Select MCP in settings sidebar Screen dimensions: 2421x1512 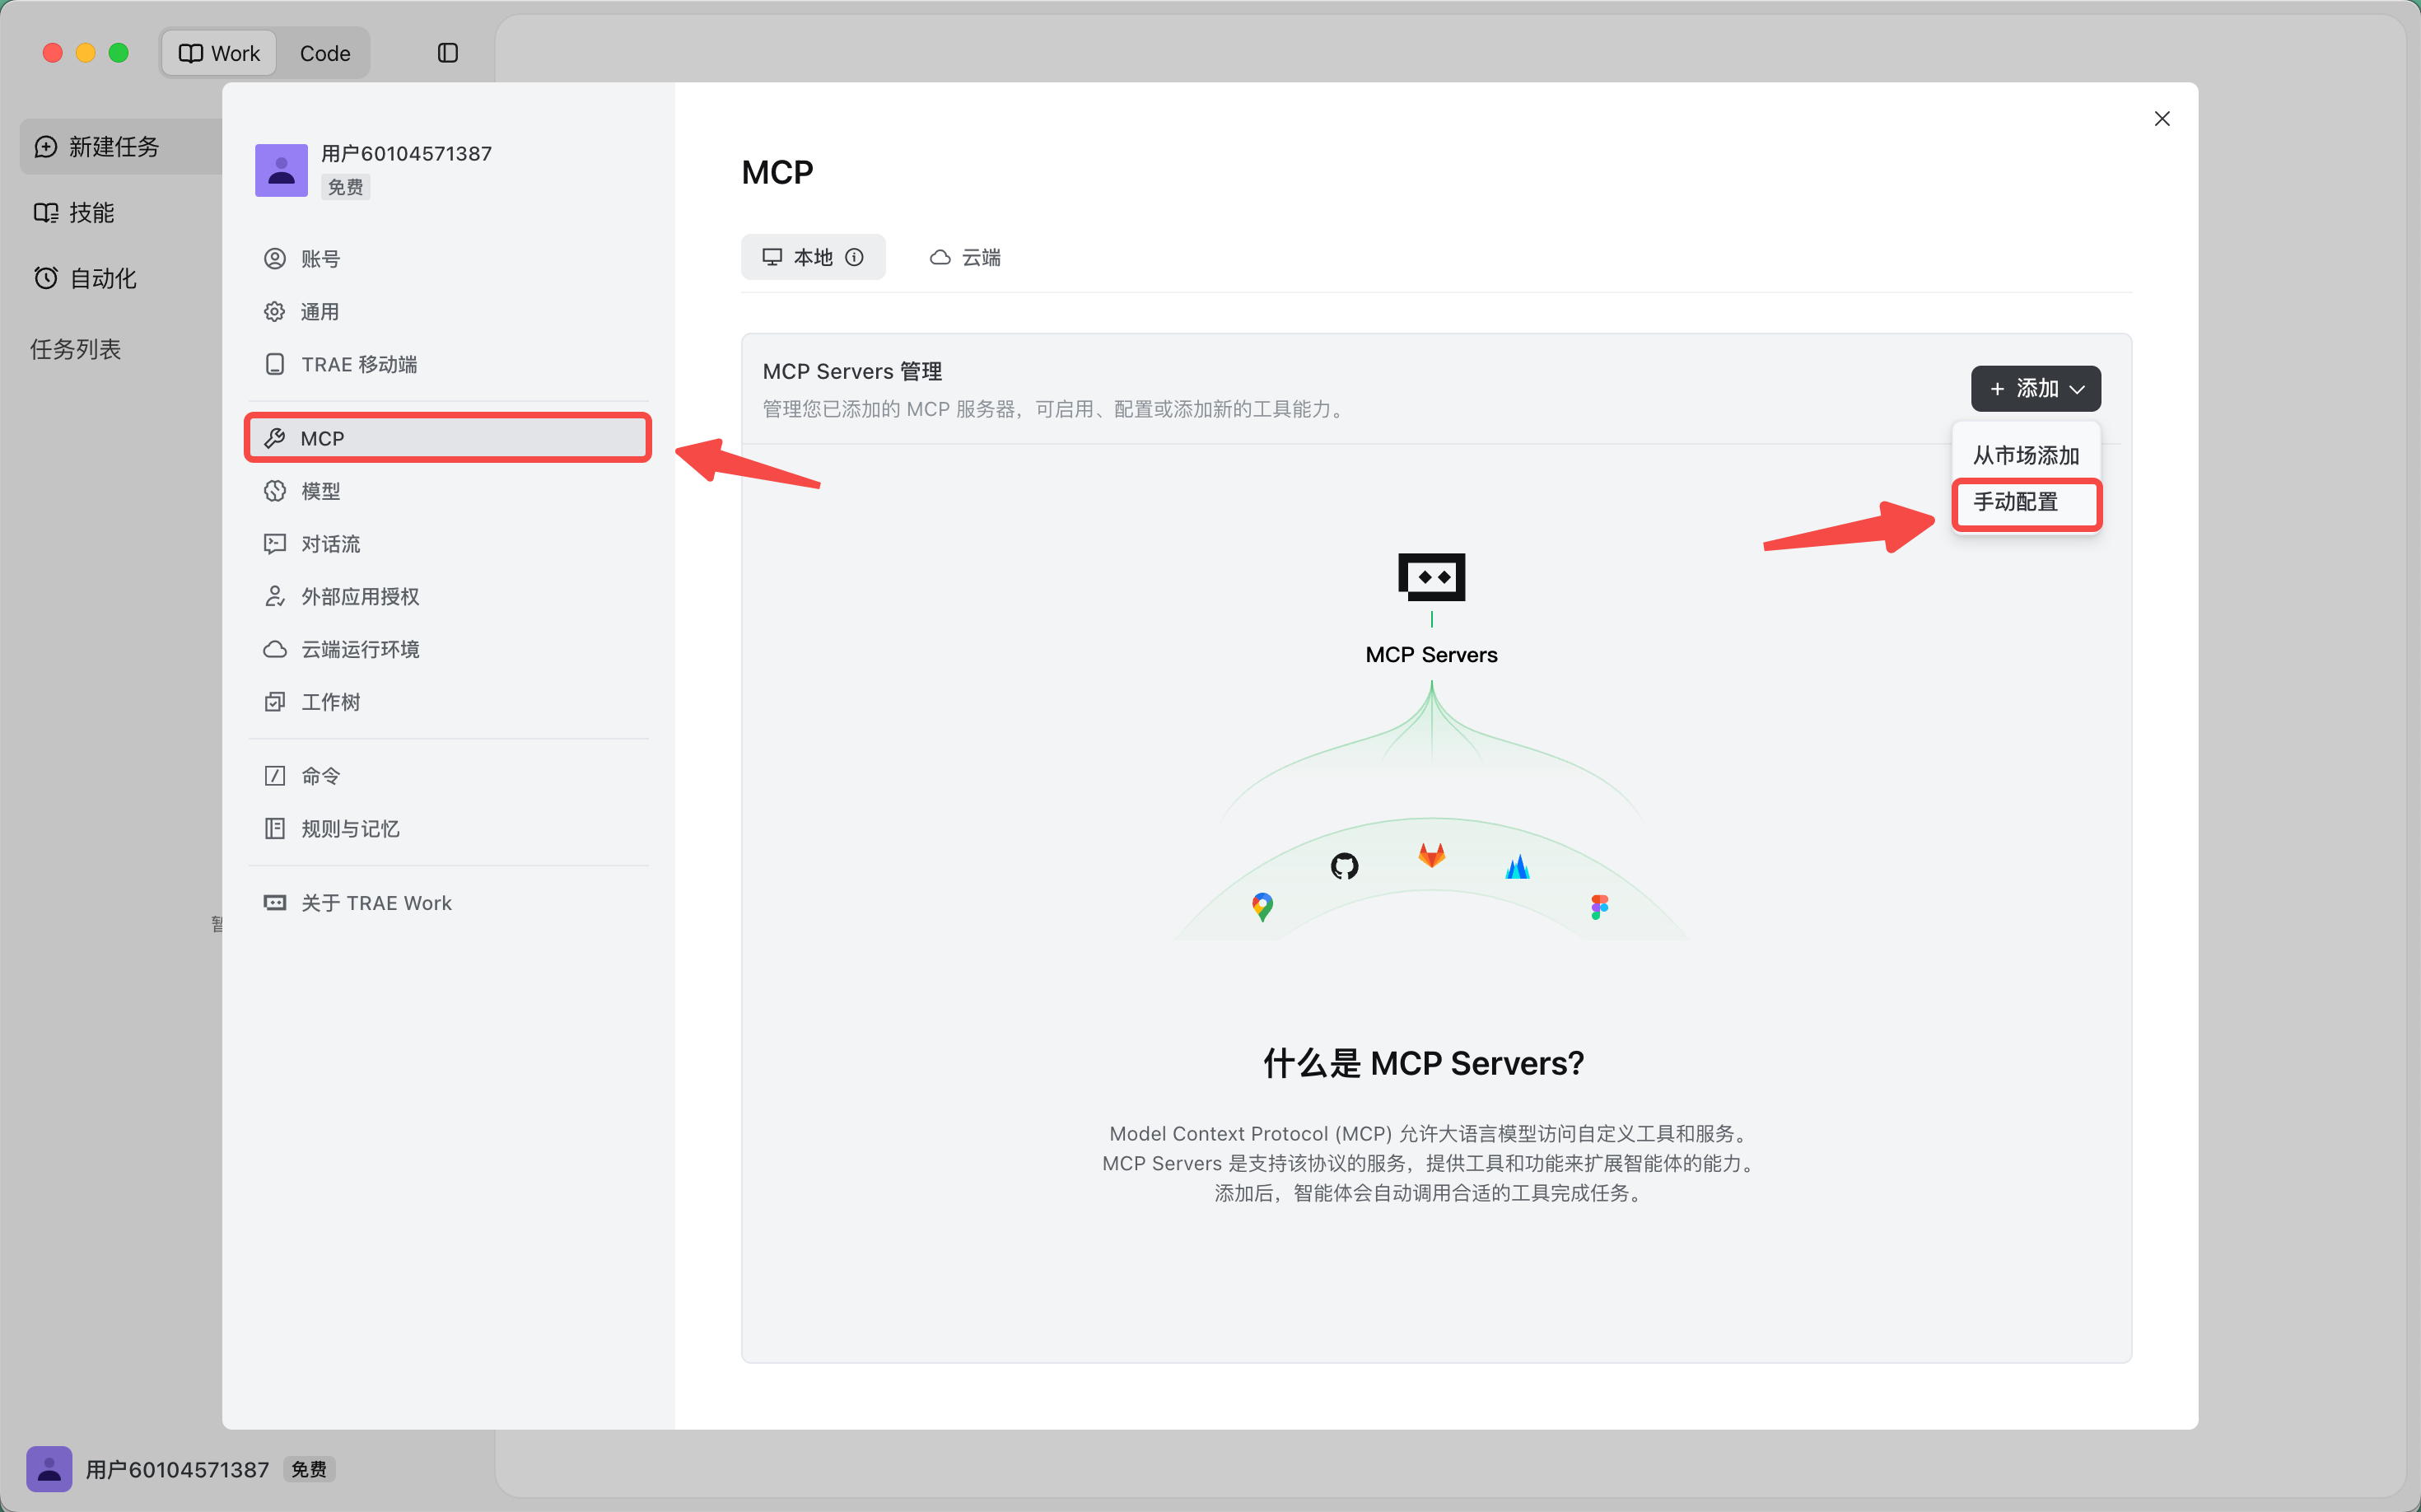tap(448, 438)
